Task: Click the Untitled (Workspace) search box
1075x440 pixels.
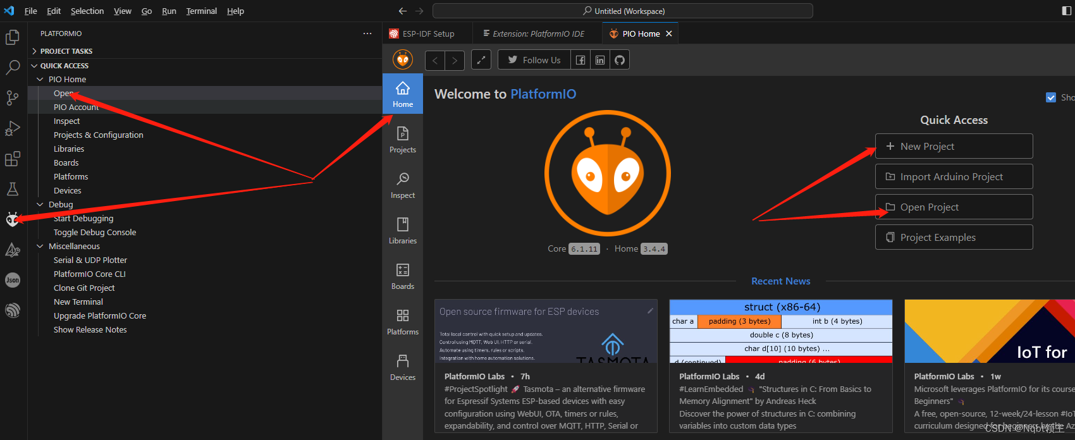Action: click(x=623, y=11)
